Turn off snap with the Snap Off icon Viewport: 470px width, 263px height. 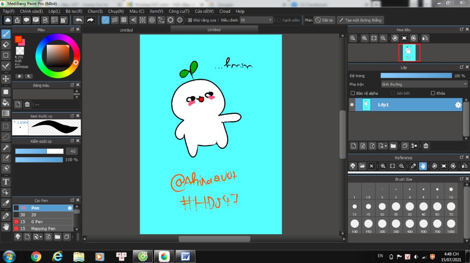(x=105, y=20)
